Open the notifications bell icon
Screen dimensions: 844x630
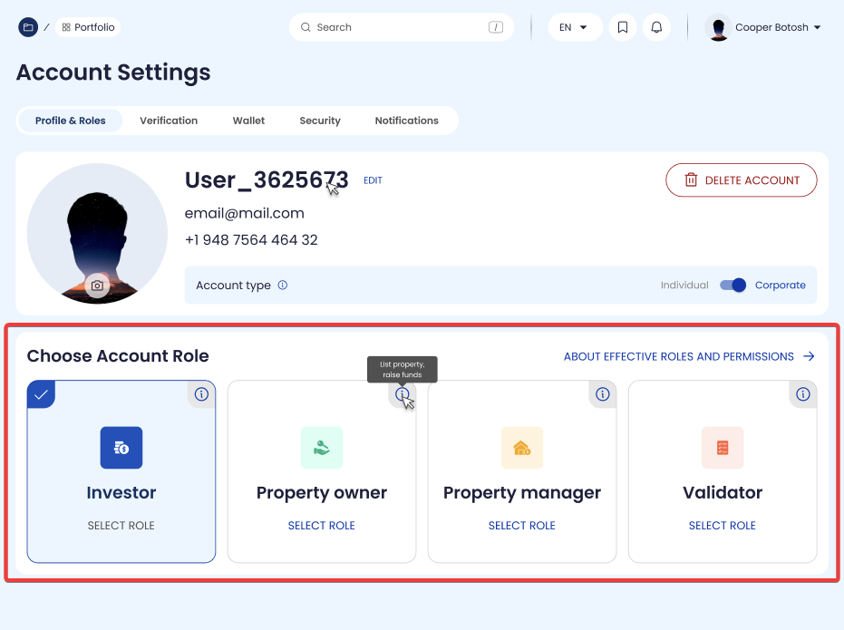pos(656,27)
